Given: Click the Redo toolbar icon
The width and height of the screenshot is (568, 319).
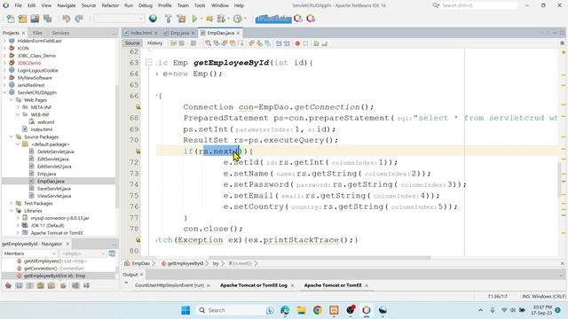Looking at the screenshot, I should tap(79, 19).
